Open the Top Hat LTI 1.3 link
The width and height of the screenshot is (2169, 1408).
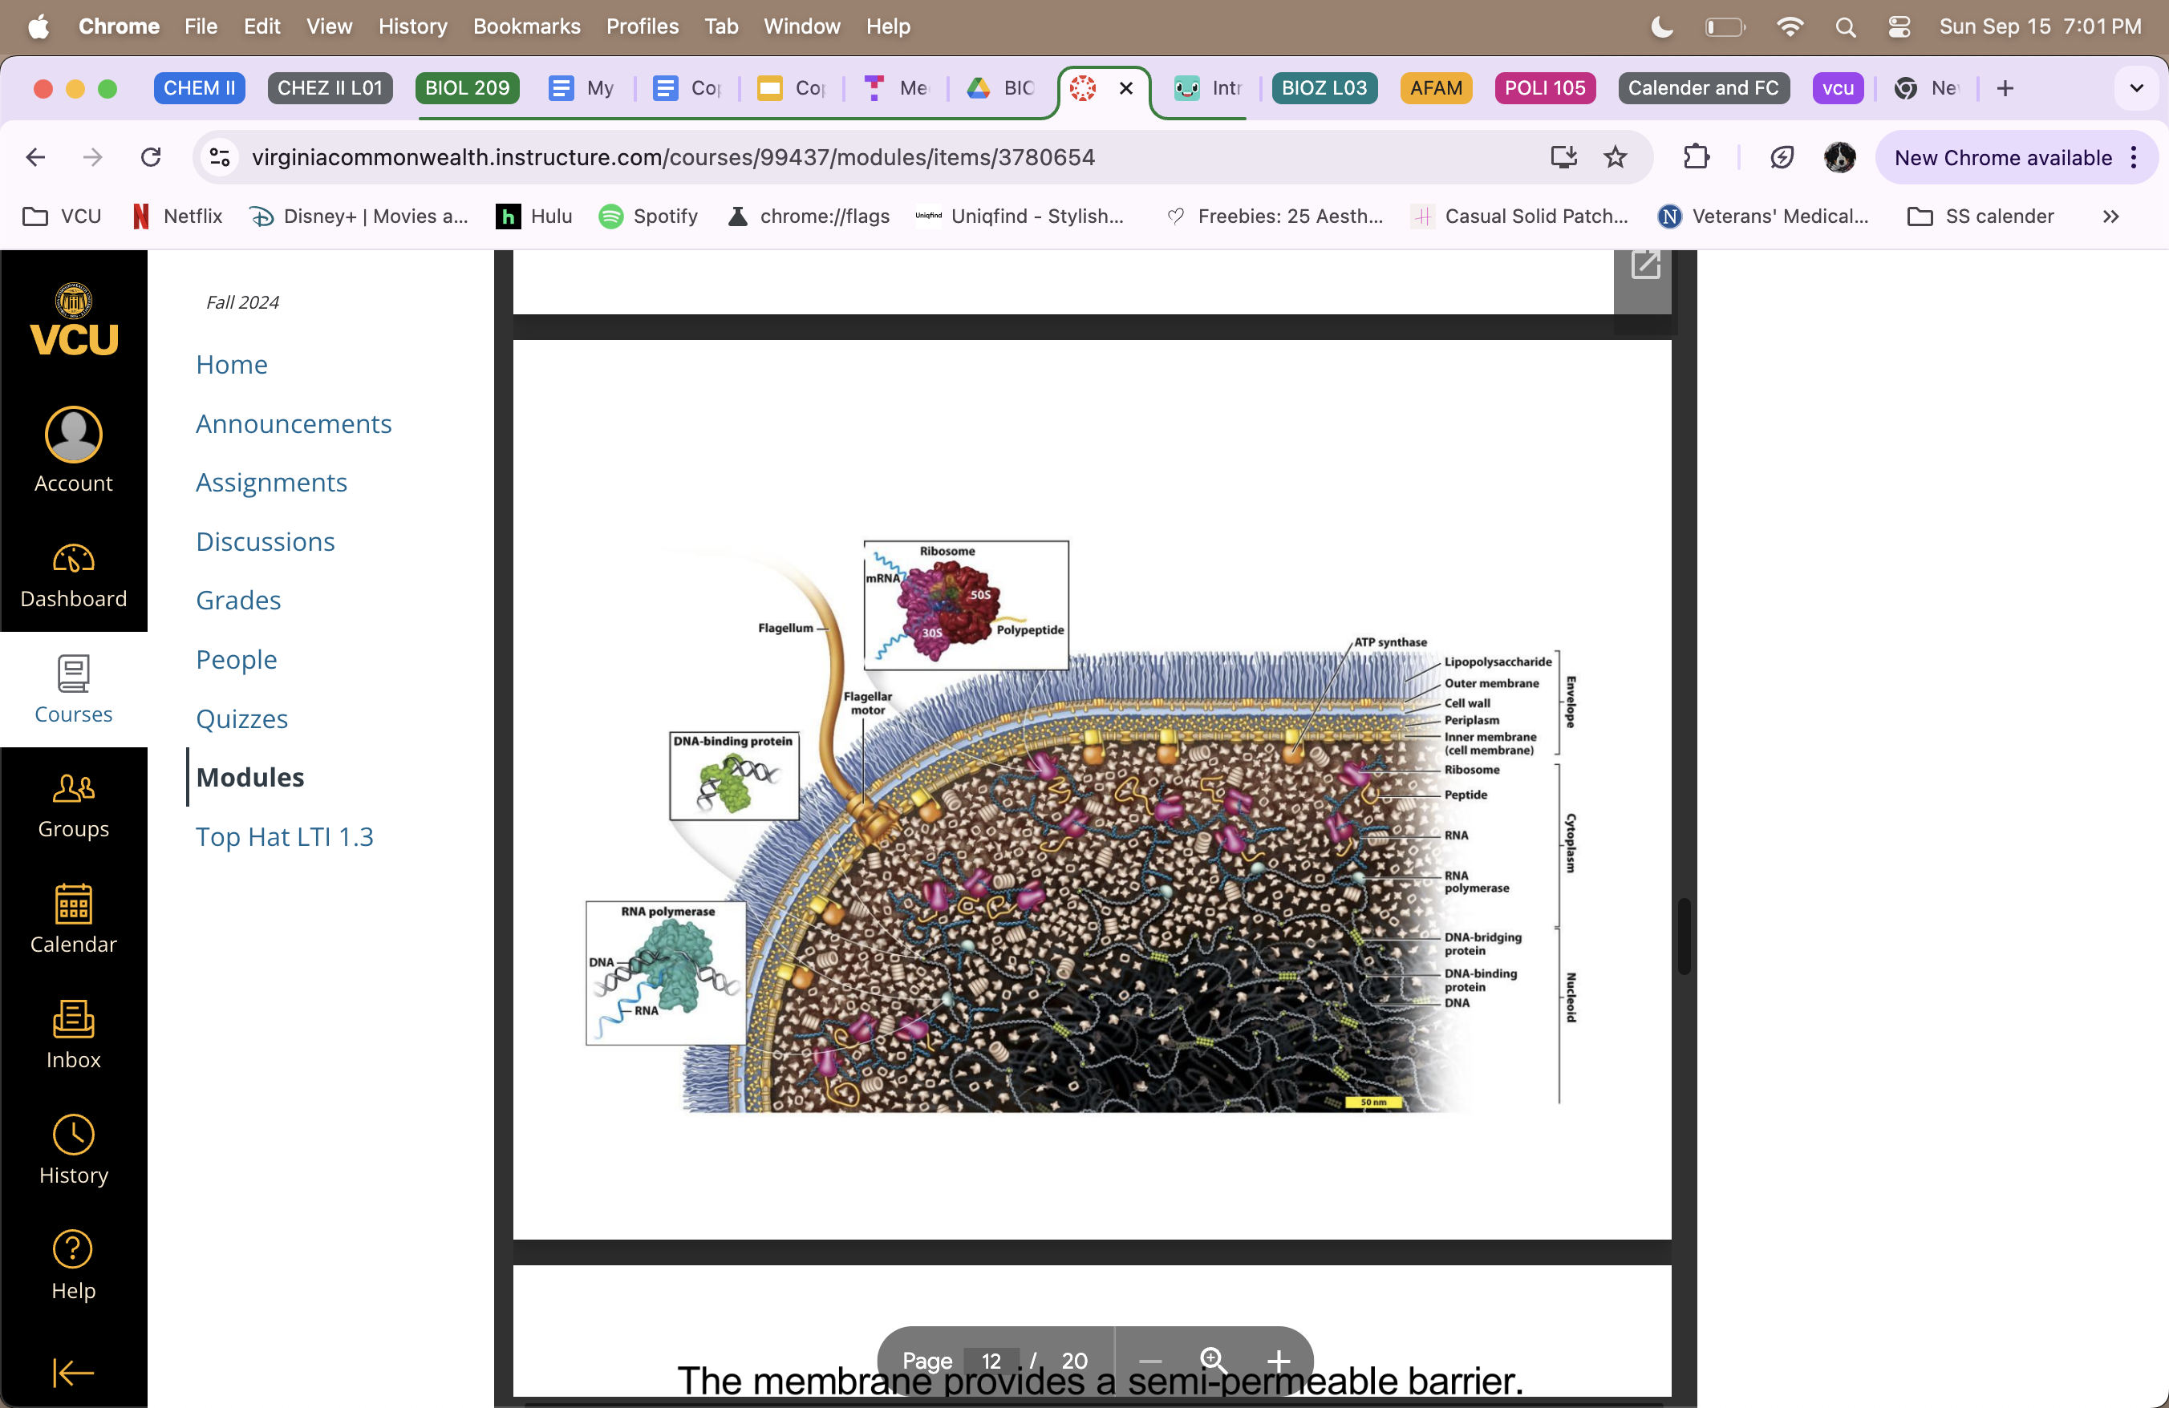point(284,837)
